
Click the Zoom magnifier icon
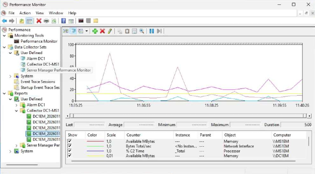point(142,31)
